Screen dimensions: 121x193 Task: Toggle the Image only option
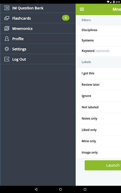(98, 153)
